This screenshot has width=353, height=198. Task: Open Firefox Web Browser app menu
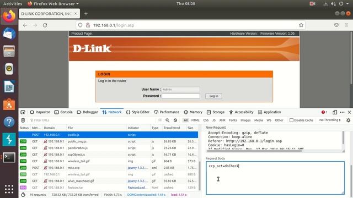coord(53,4)
